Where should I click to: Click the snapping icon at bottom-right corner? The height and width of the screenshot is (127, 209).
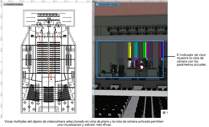[164, 113]
